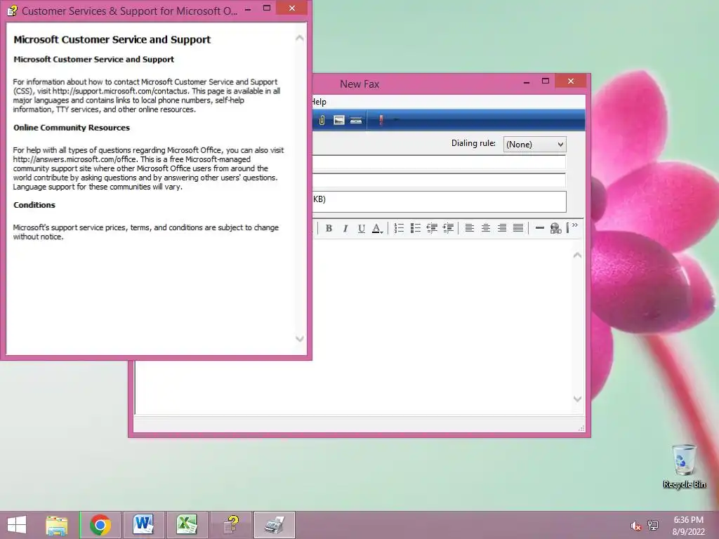Click the down arrow in Customer Services window scrollbar
This screenshot has width=719, height=539.
[299, 339]
